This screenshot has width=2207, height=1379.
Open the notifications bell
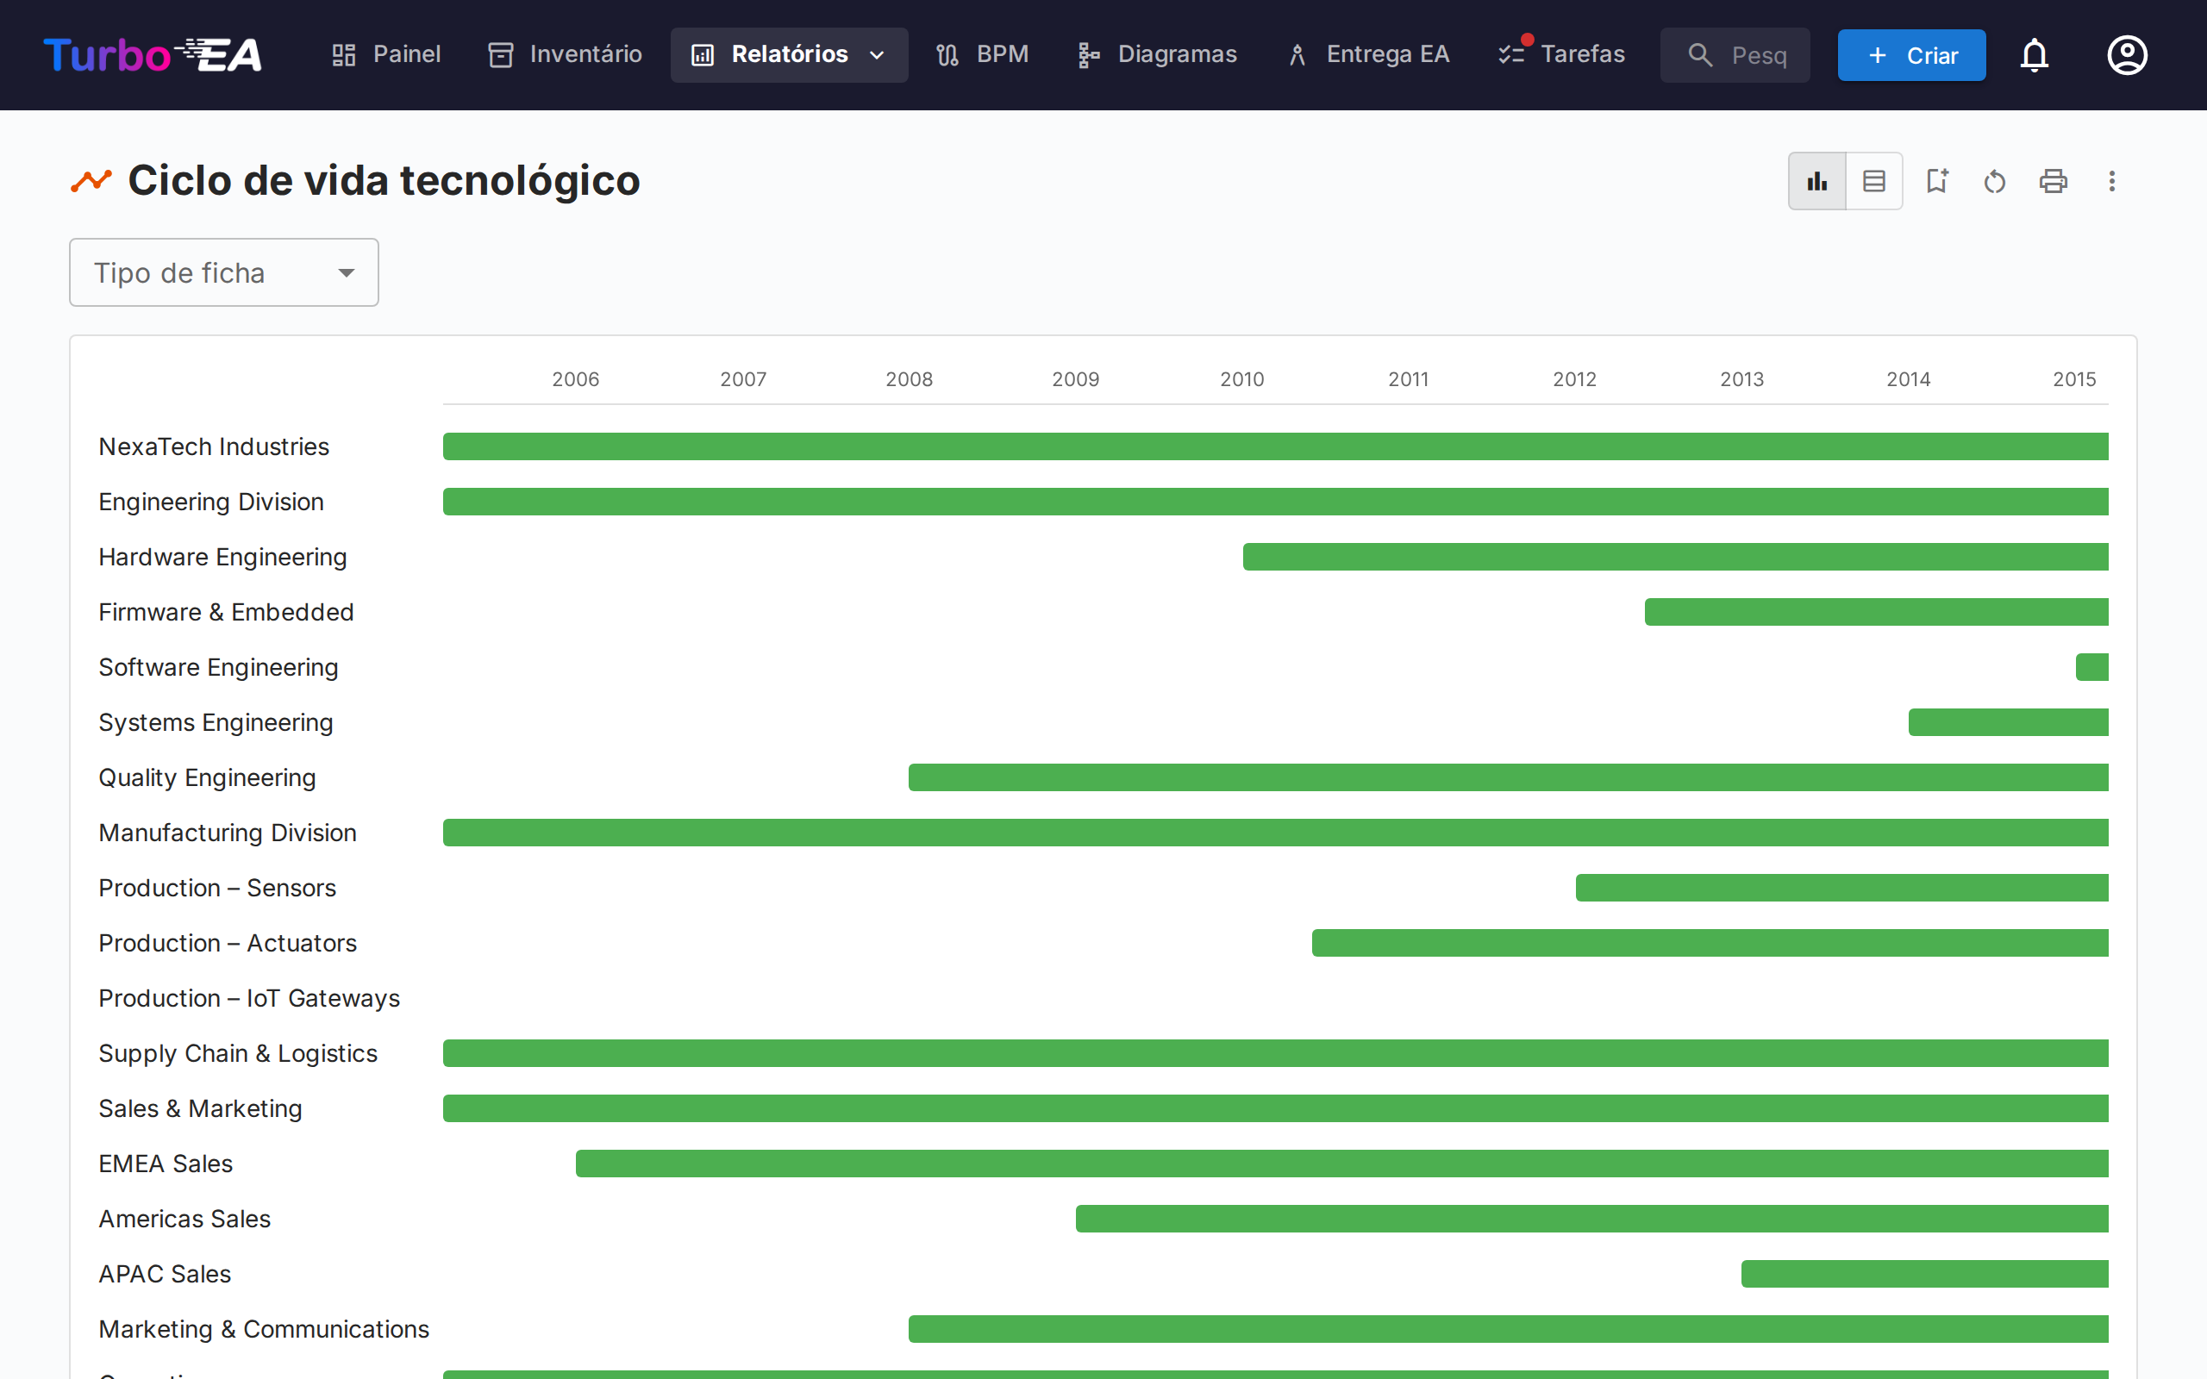point(2034,56)
